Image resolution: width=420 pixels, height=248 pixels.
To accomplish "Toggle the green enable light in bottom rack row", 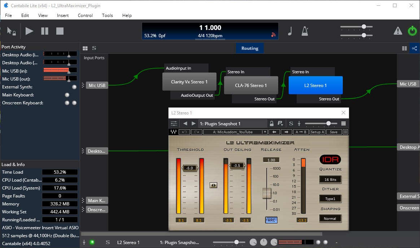I will coord(92,242).
